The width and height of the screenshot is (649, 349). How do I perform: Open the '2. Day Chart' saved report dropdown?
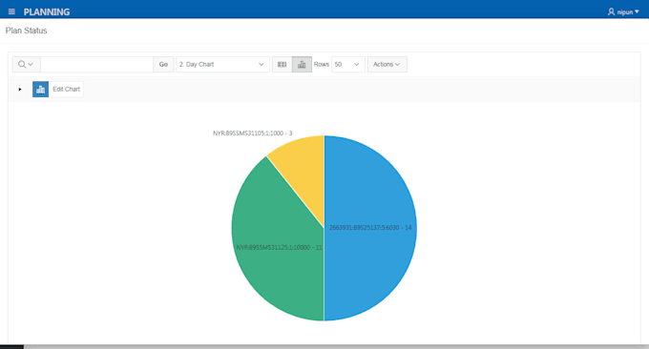coord(222,65)
